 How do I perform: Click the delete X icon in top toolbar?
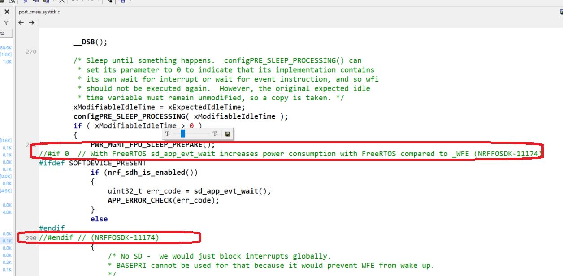[62, 1]
